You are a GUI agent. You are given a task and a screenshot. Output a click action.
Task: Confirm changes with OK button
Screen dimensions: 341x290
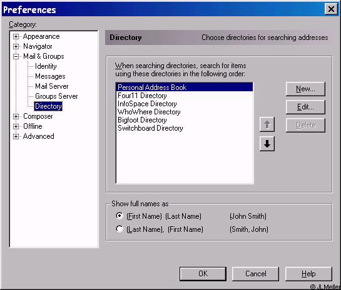tap(203, 274)
